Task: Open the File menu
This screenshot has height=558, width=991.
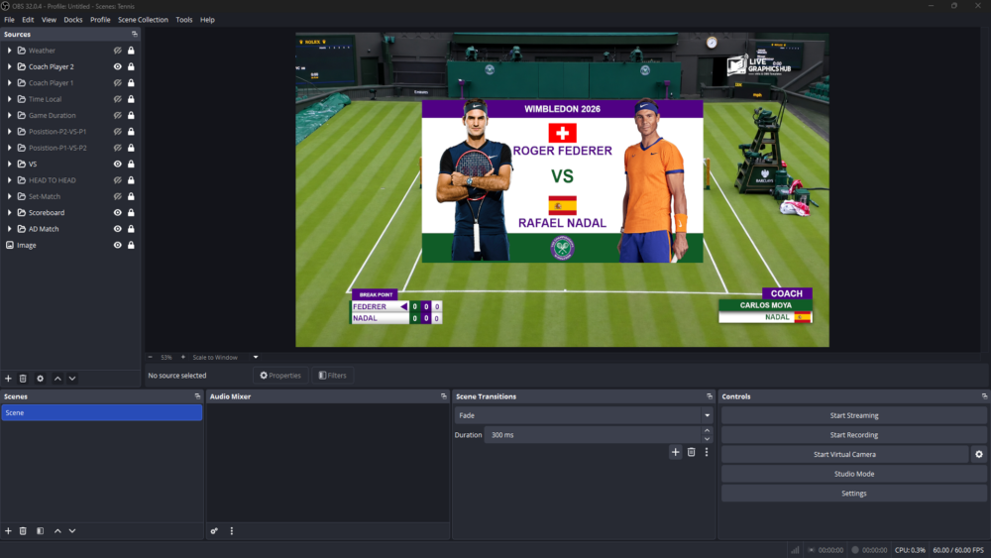Action: coord(10,20)
